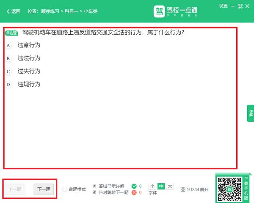Pick answer C 过失行为
The height and width of the screenshot is (203, 254).
29,71
